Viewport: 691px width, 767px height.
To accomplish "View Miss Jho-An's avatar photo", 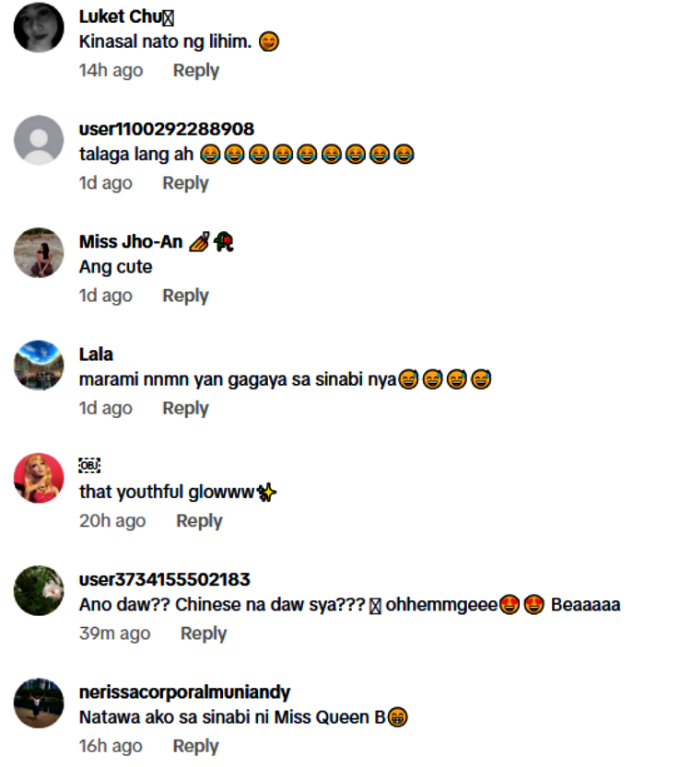I will [39, 252].
